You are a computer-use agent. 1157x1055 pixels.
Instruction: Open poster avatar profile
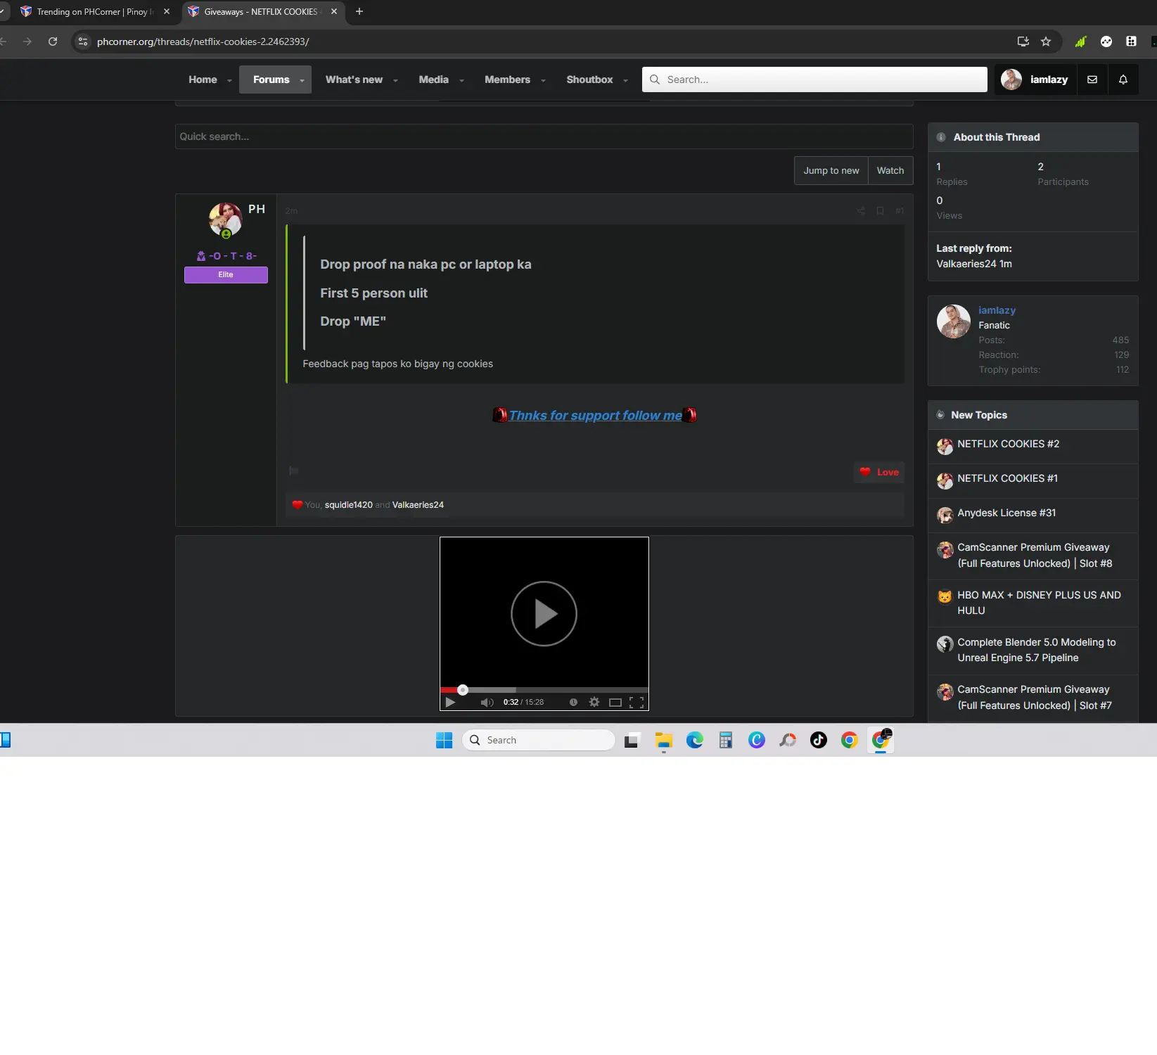click(225, 219)
